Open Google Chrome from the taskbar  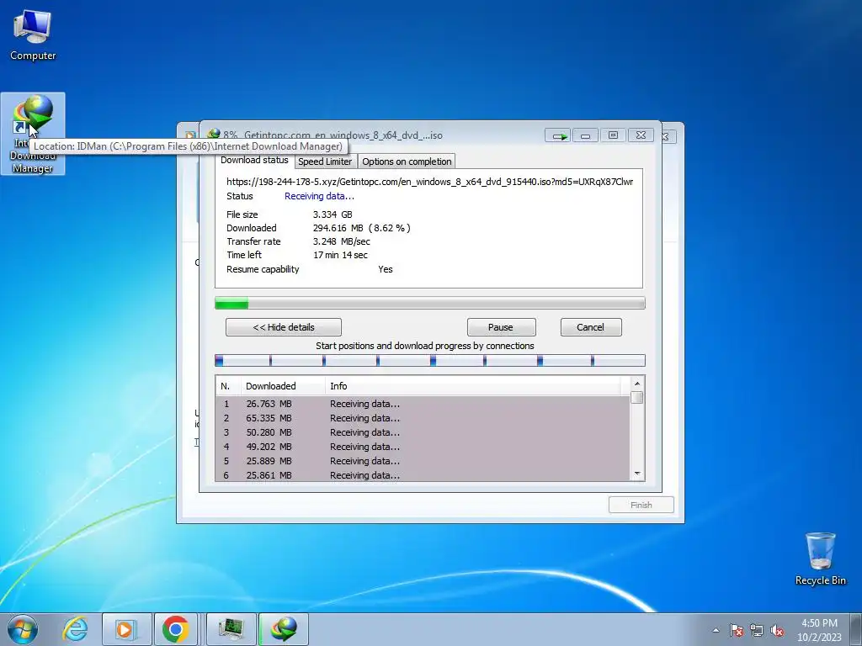tap(176, 629)
